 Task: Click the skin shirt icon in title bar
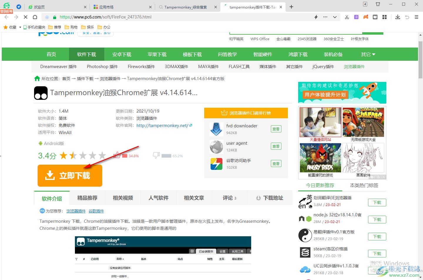(x=378, y=4)
